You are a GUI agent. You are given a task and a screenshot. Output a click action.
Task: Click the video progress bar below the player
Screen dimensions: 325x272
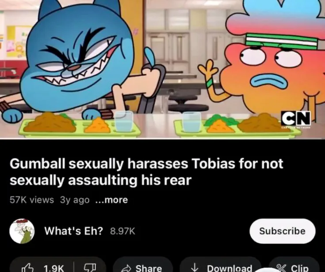(x=163, y=138)
